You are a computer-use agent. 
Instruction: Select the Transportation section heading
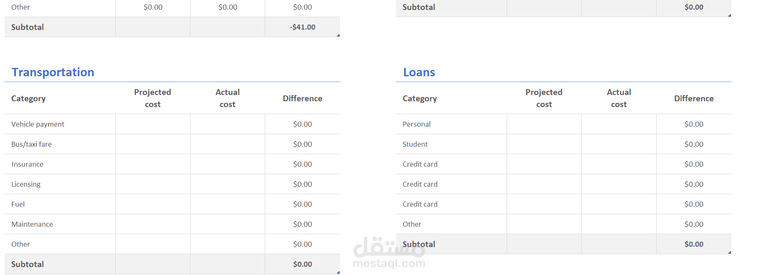tap(53, 72)
